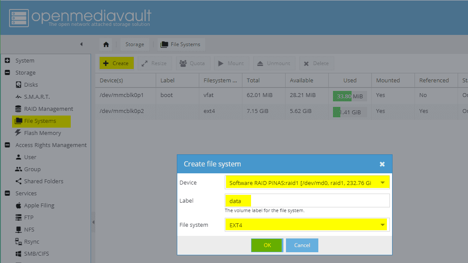468x263 pixels.
Task: Open the NFS service settings
Action: 29,229
